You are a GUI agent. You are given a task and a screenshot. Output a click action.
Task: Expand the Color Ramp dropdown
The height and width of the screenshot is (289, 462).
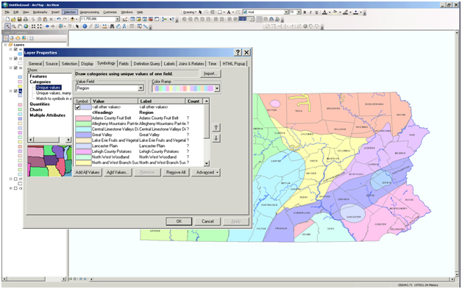217,88
